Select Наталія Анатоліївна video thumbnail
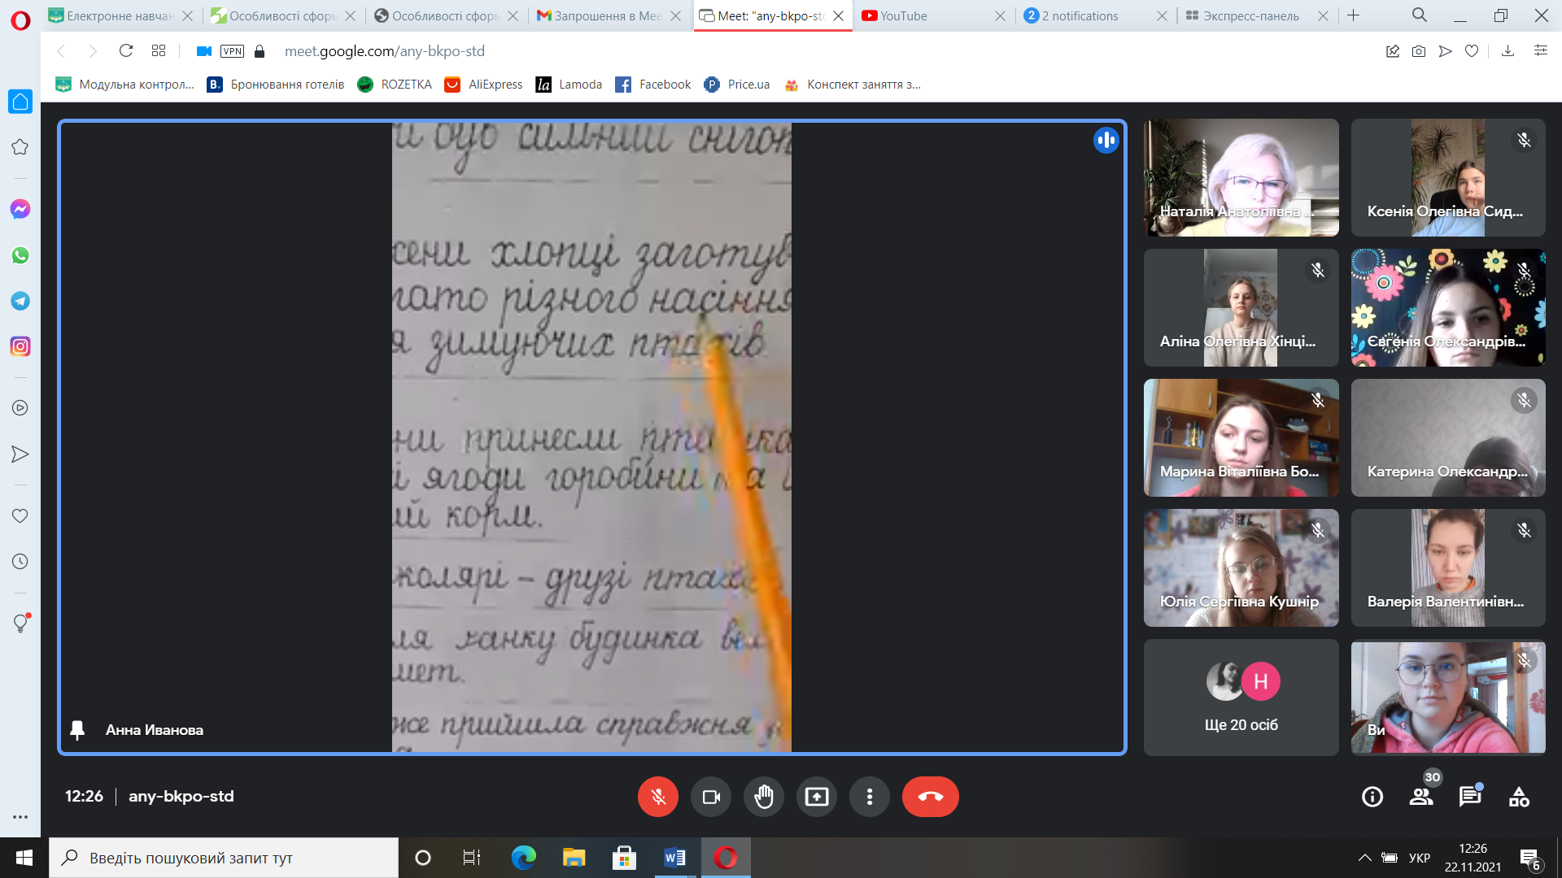Viewport: 1562px width, 878px height. (1241, 177)
